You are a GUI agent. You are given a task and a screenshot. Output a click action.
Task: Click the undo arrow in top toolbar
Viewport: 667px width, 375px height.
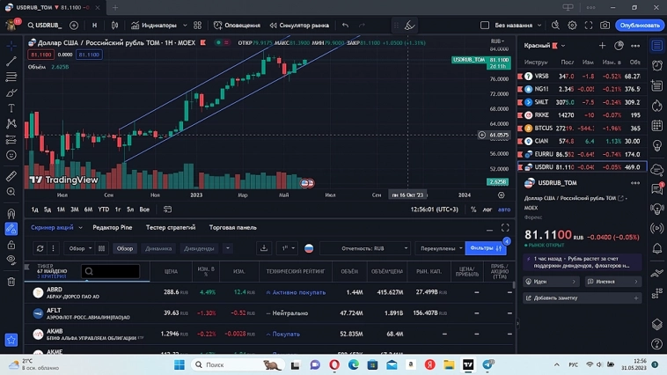(345, 26)
